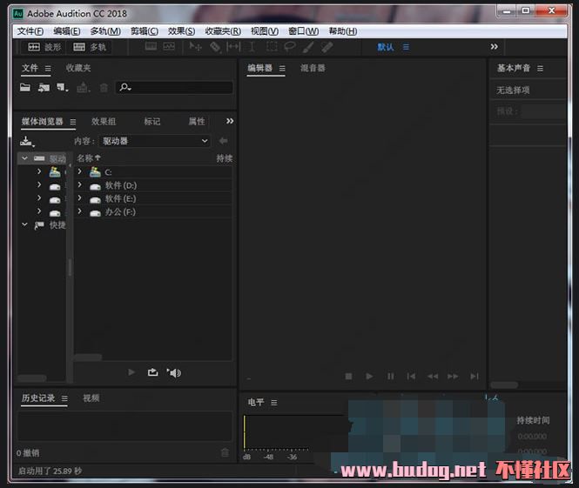
Task: Open 多轨(M) menu
Action: 105,31
